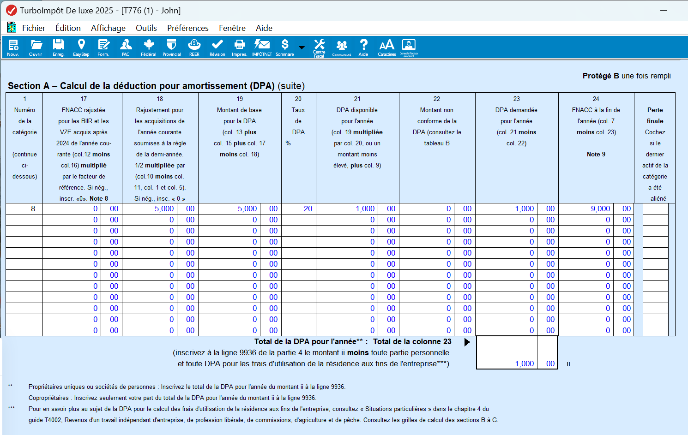Image resolution: width=688 pixels, height=435 pixels.
Task: Open the Édition menu
Action: pyautogui.click(x=68, y=28)
